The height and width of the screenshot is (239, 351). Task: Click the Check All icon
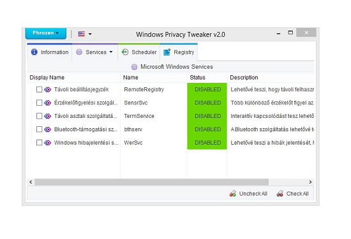pos(280,194)
